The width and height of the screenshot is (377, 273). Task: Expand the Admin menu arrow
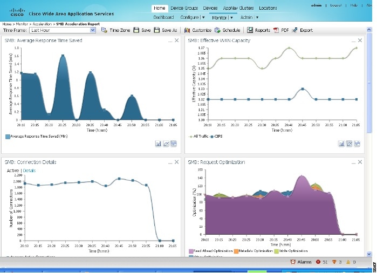[257, 18]
